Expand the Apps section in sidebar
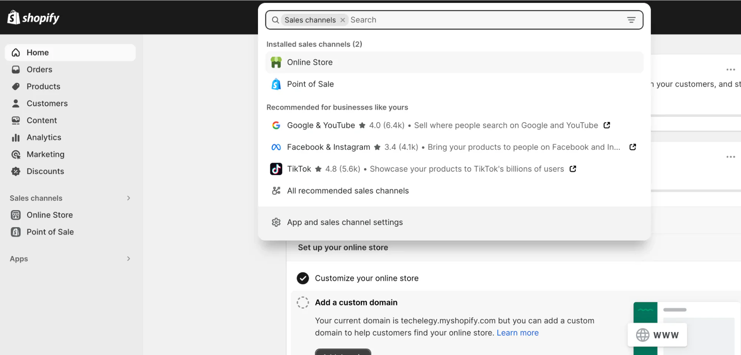This screenshot has width=741, height=355. point(128,259)
